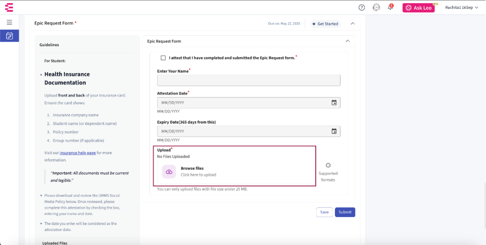The height and width of the screenshot is (245, 486).
Task: Collapse the outer Epic Request Form section
Action: (x=353, y=23)
